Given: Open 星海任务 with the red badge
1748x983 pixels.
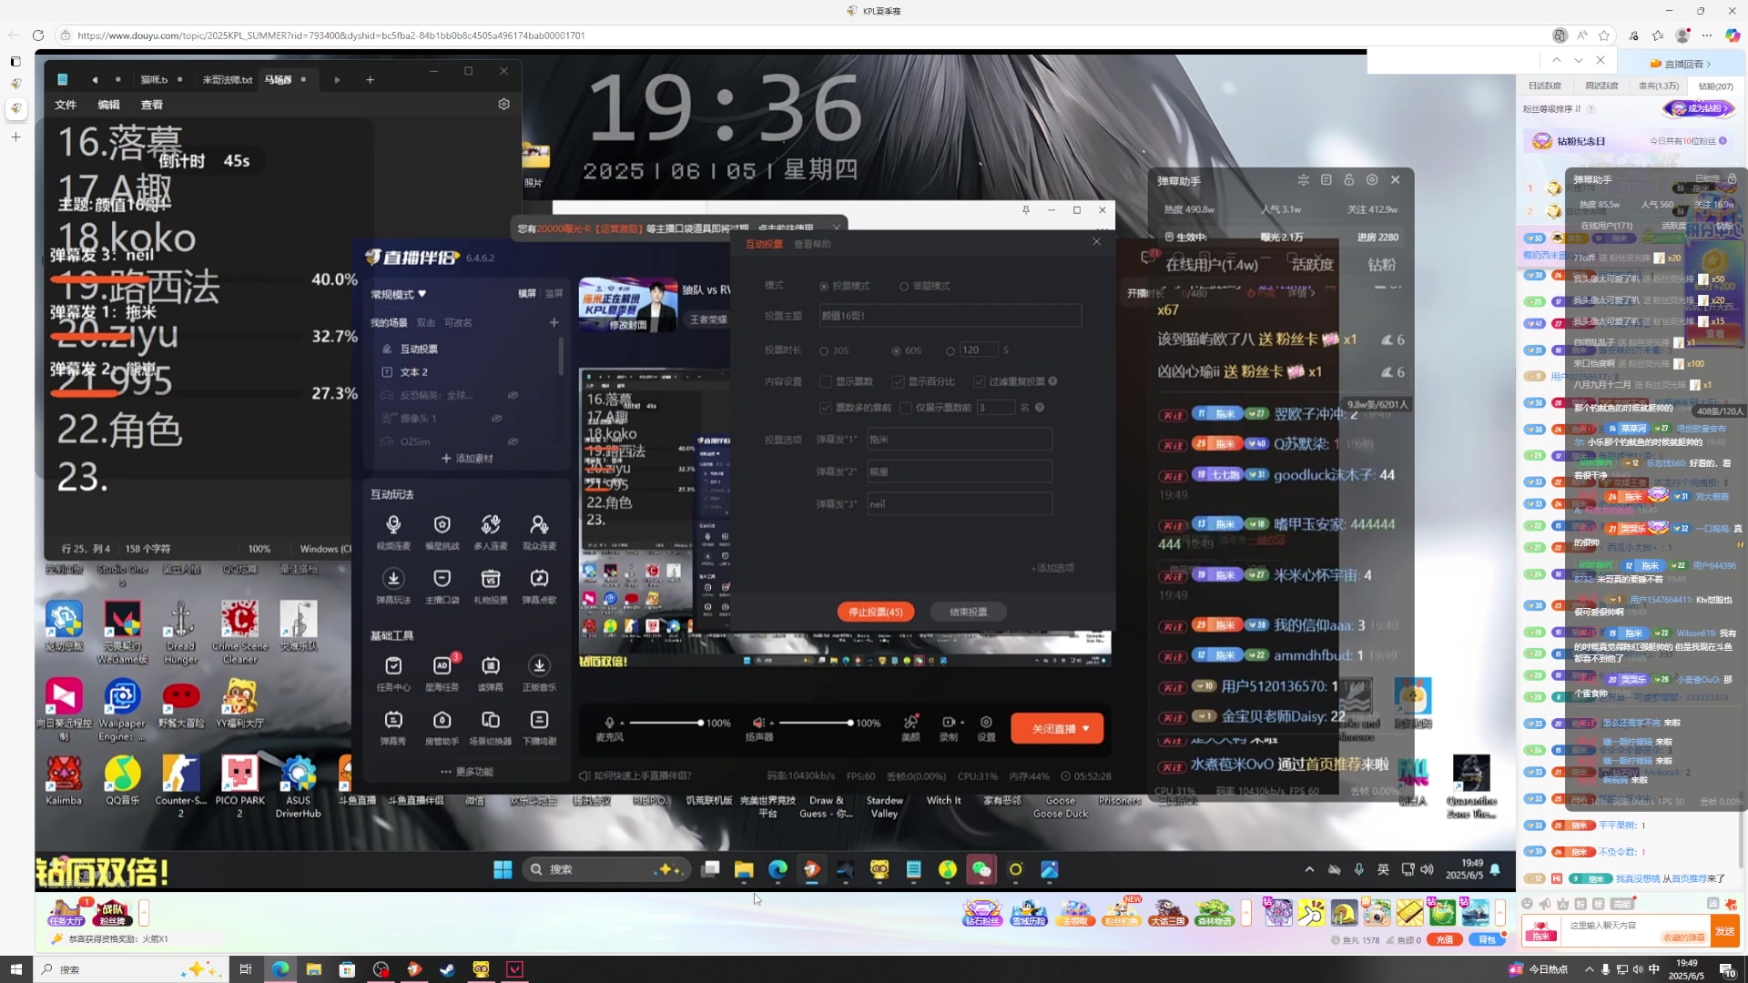Looking at the screenshot, I should (x=442, y=674).
